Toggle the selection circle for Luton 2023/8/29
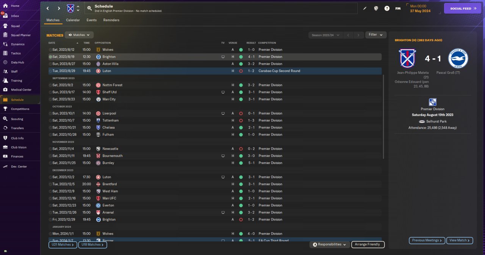This screenshot has height=255, width=485. (50, 71)
